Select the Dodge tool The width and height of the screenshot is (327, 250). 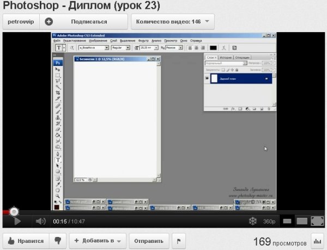click(x=58, y=147)
